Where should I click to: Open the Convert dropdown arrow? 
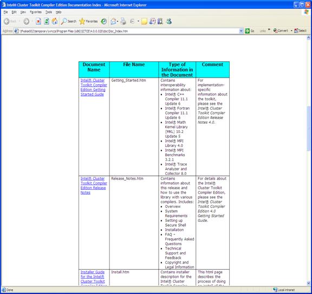(x=291, y=31)
